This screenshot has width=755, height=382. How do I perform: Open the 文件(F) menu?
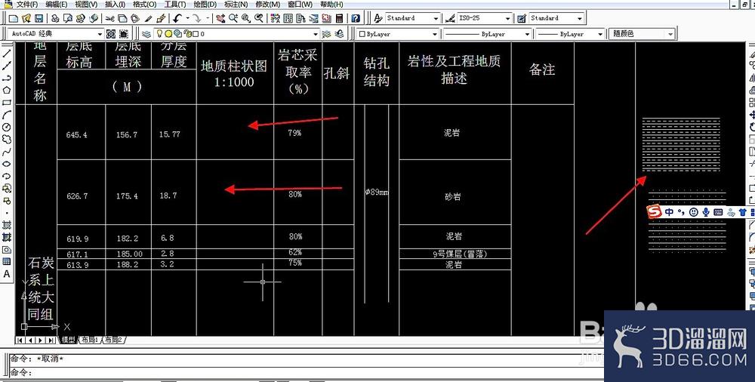tap(27, 5)
